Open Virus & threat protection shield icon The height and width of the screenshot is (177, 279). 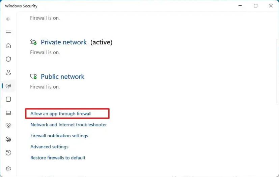click(8, 59)
